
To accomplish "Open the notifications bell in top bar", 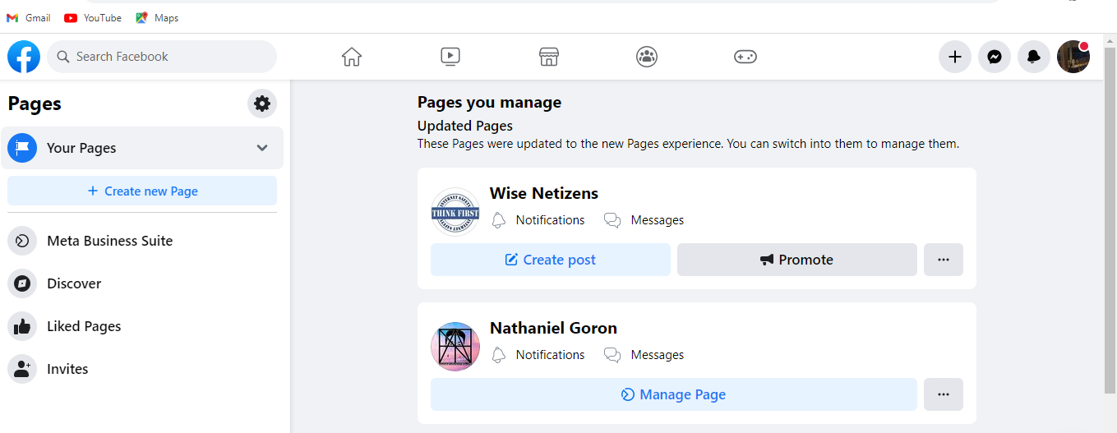I will pyautogui.click(x=1033, y=57).
